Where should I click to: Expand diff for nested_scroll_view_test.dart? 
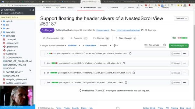45,83
